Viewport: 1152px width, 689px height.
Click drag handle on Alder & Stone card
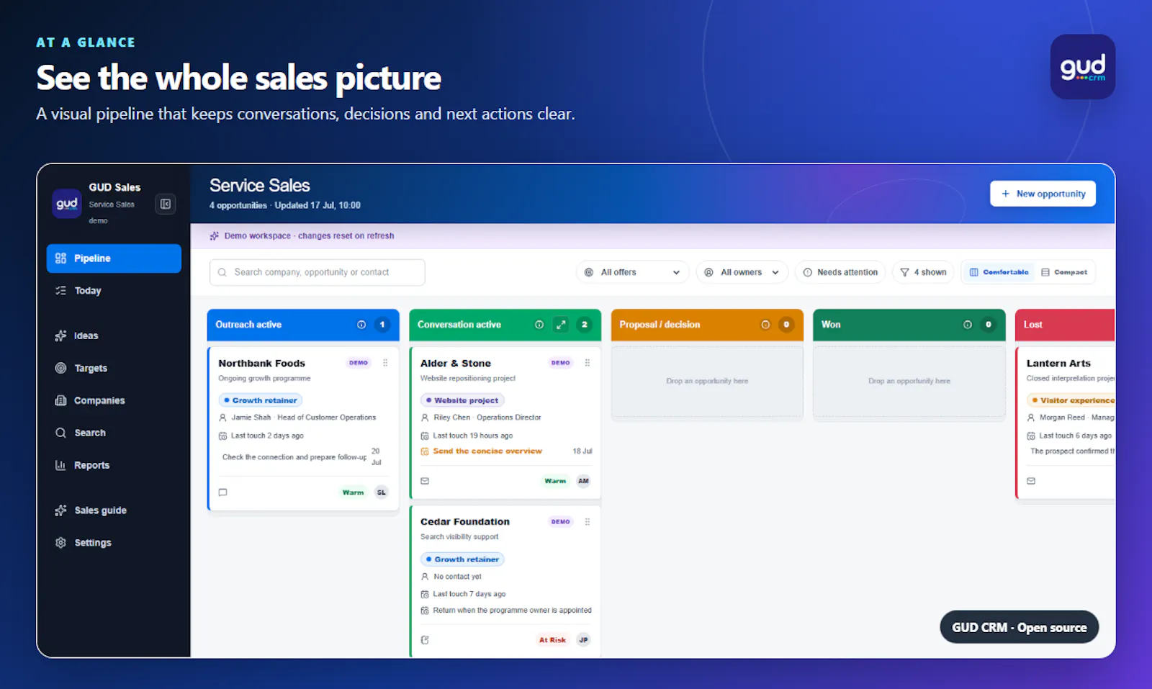coord(588,363)
